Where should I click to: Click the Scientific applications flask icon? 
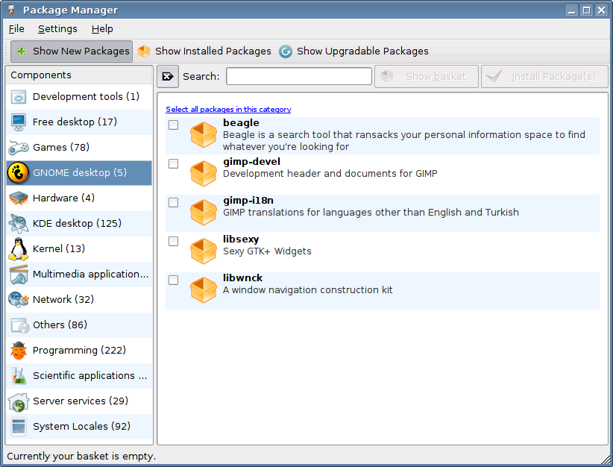click(19, 375)
